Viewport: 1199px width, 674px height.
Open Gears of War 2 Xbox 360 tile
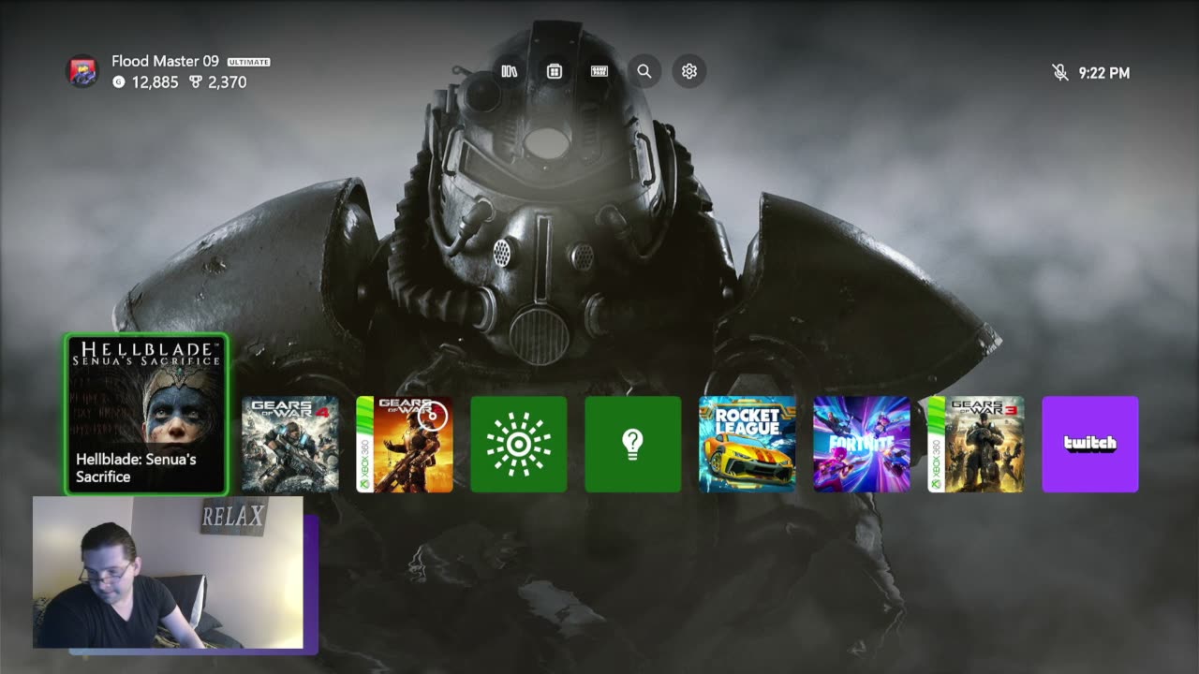405,444
